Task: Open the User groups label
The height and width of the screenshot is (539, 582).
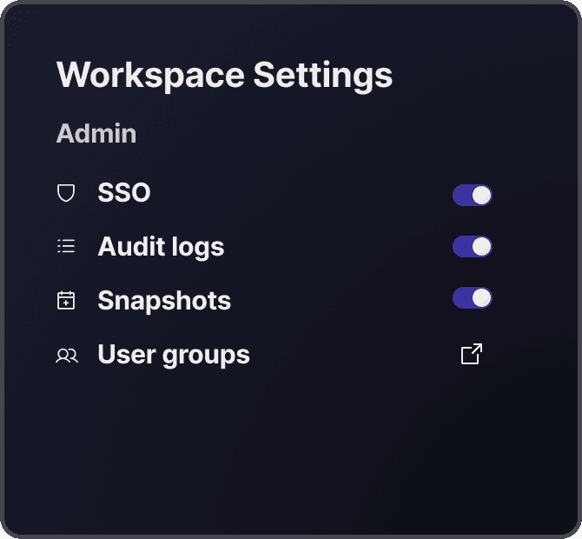Action: click(x=174, y=355)
